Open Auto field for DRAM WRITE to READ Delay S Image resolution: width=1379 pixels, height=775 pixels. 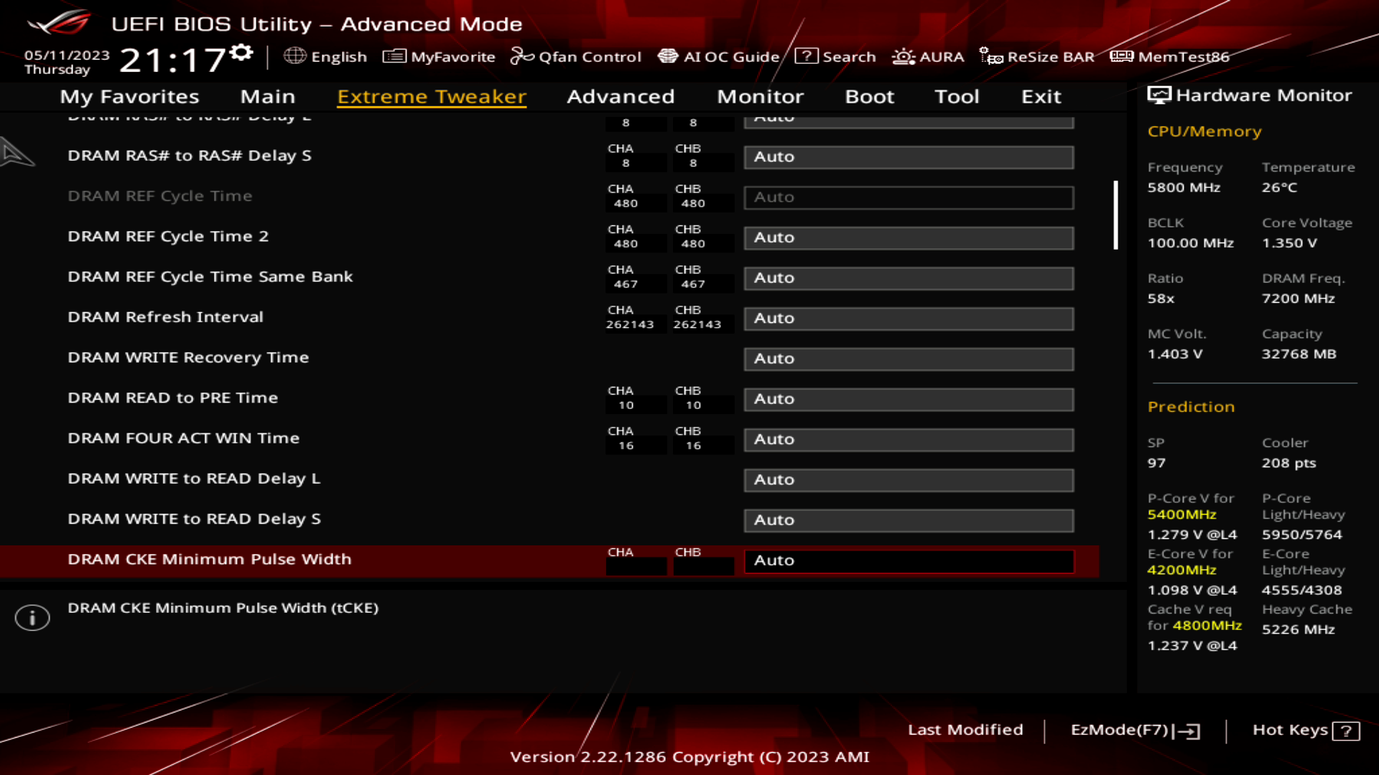tap(909, 520)
